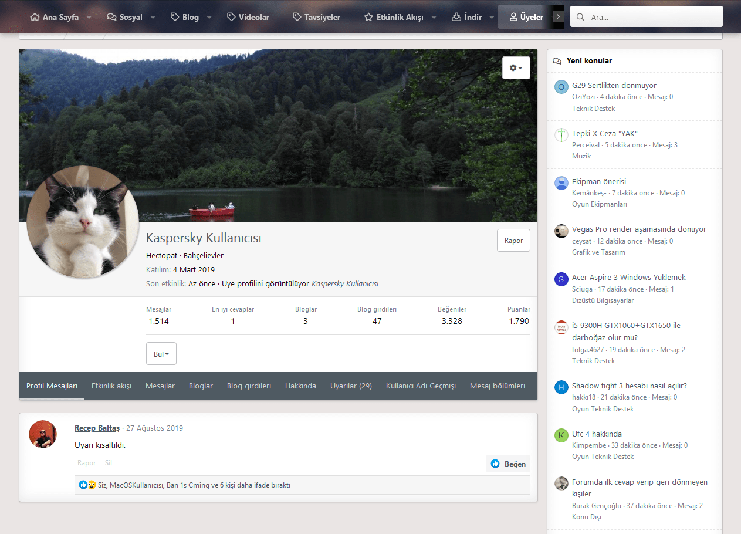This screenshot has width=741, height=534.
Task: Click the Rapor button on profile
Action: [513, 241]
